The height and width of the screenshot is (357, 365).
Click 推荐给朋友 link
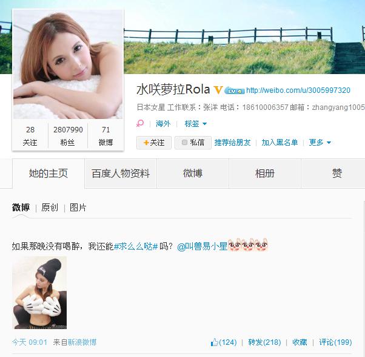(x=232, y=143)
